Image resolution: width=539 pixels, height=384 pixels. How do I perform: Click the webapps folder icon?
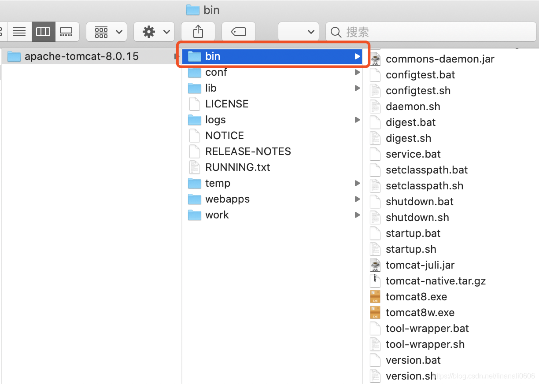pos(195,199)
